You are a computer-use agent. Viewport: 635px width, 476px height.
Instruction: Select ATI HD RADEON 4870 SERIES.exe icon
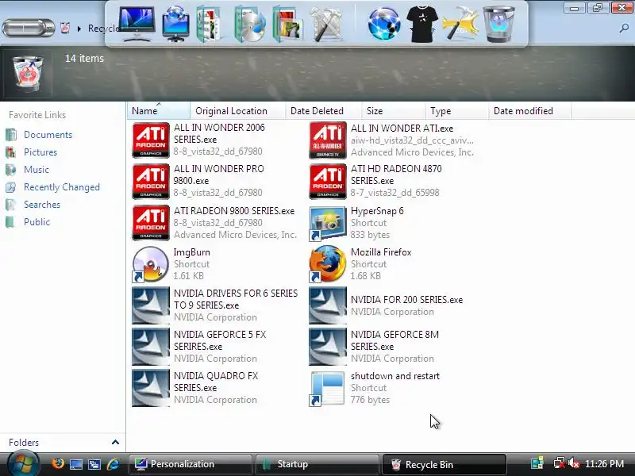(328, 182)
